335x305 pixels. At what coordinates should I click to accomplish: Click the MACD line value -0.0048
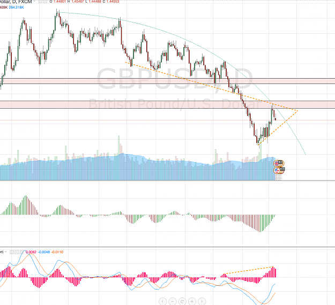point(44,252)
